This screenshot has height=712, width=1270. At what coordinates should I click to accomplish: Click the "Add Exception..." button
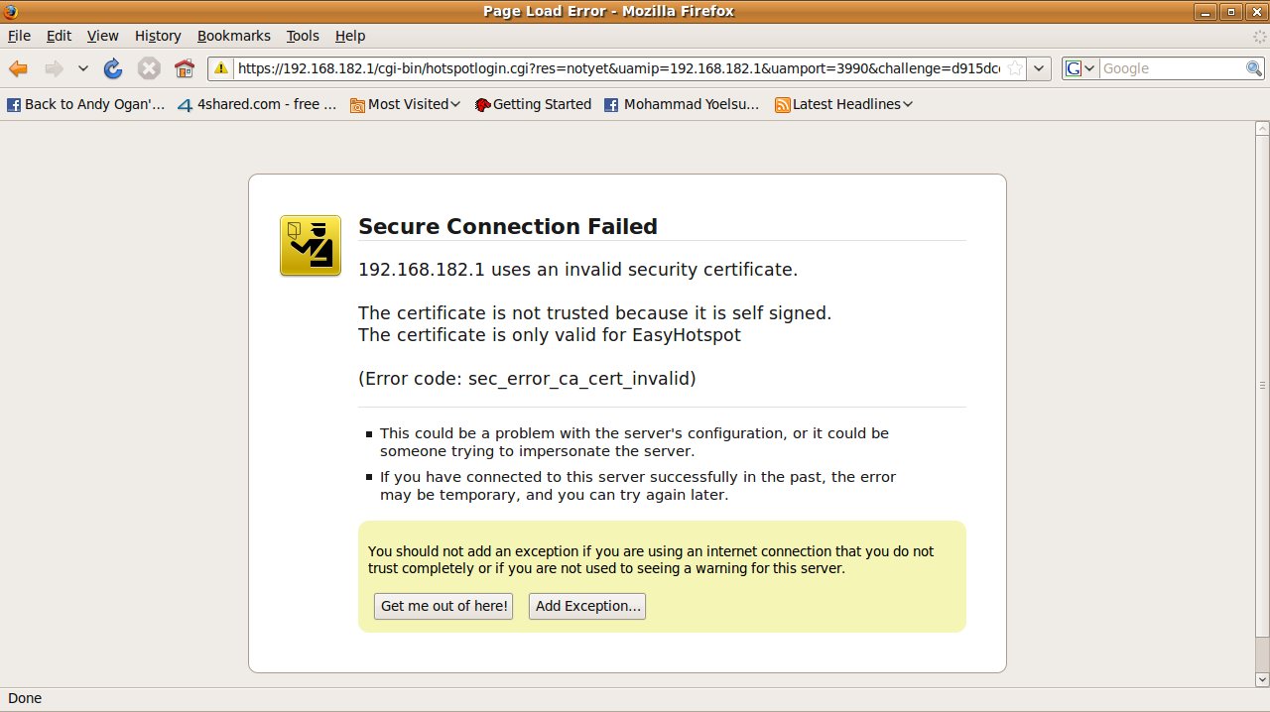pos(587,606)
